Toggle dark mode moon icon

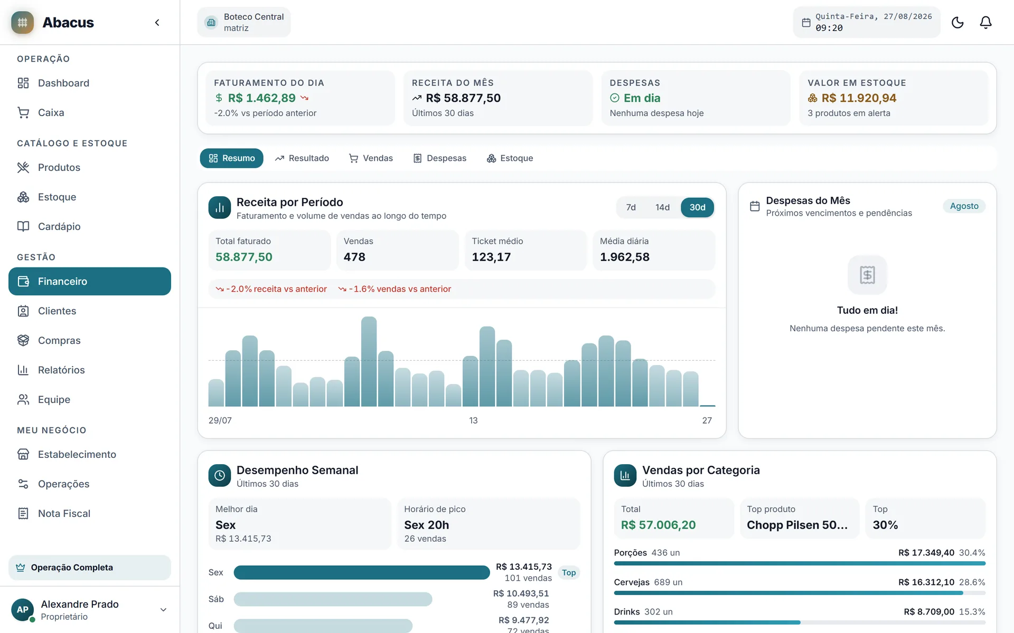pos(957,22)
